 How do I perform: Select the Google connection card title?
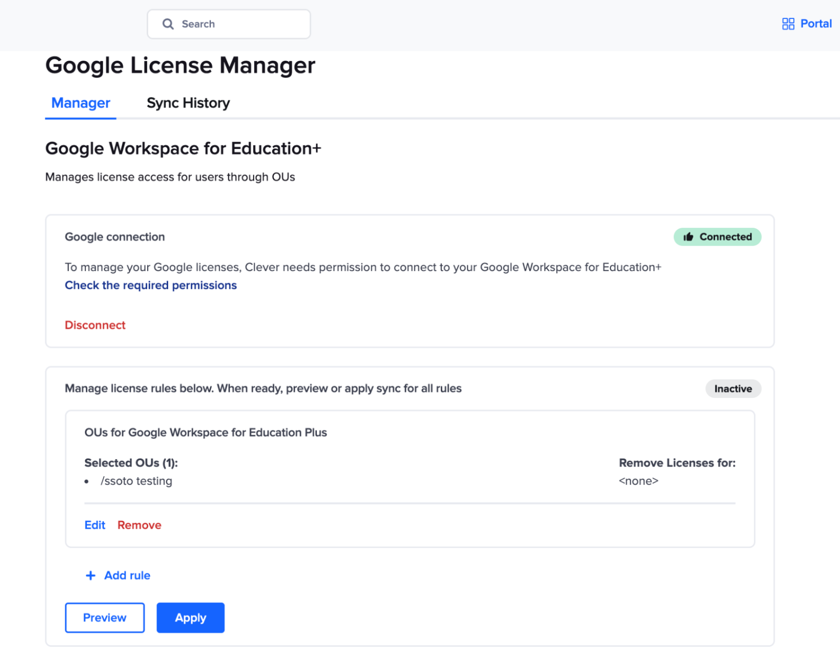click(x=115, y=237)
